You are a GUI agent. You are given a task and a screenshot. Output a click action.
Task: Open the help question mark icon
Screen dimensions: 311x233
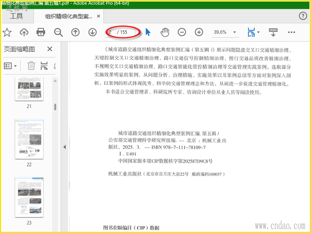tap(303, 16)
